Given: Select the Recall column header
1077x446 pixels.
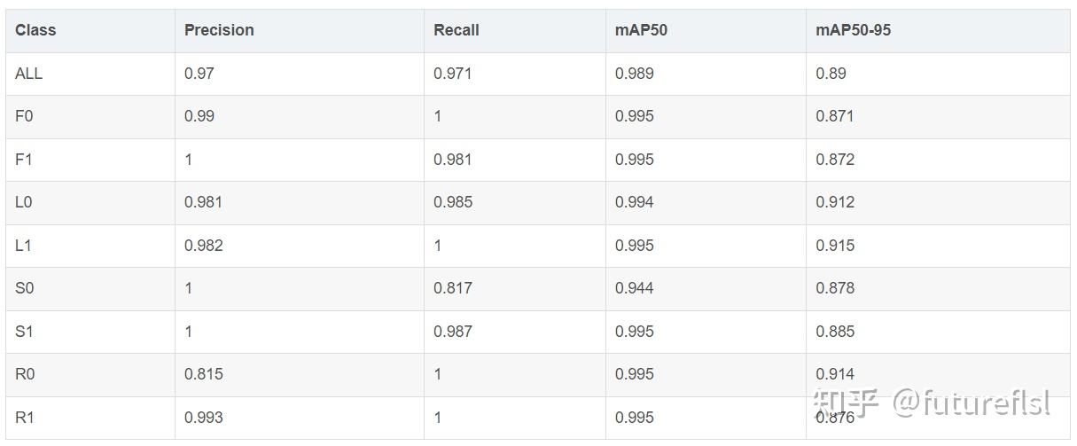Looking at the screenshot, I should tap(456, 30).
